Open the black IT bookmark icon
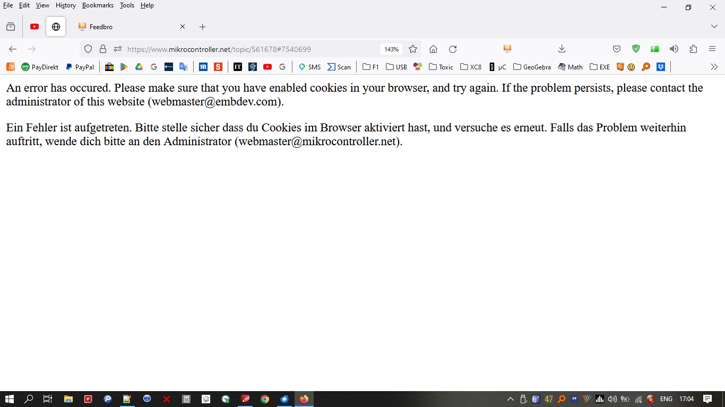The height and width of the screenshot is (407, 725). (238, 67)
